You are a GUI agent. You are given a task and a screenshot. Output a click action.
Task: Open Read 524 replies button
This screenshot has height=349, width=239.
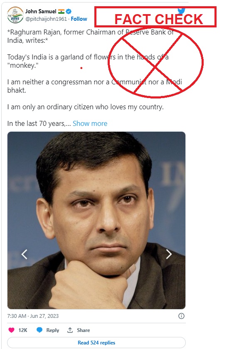pyautogui.click(x=96, y=342)
